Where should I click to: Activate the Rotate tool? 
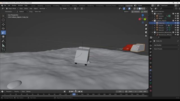pos(3,28)
